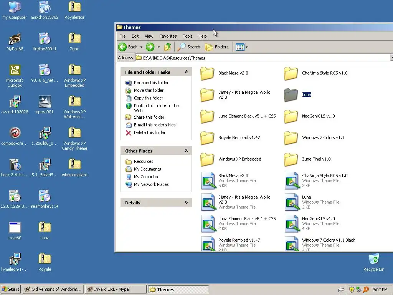Open the Favorites menu
This screenshot has width=393, height=295.
tap(168, 36)
